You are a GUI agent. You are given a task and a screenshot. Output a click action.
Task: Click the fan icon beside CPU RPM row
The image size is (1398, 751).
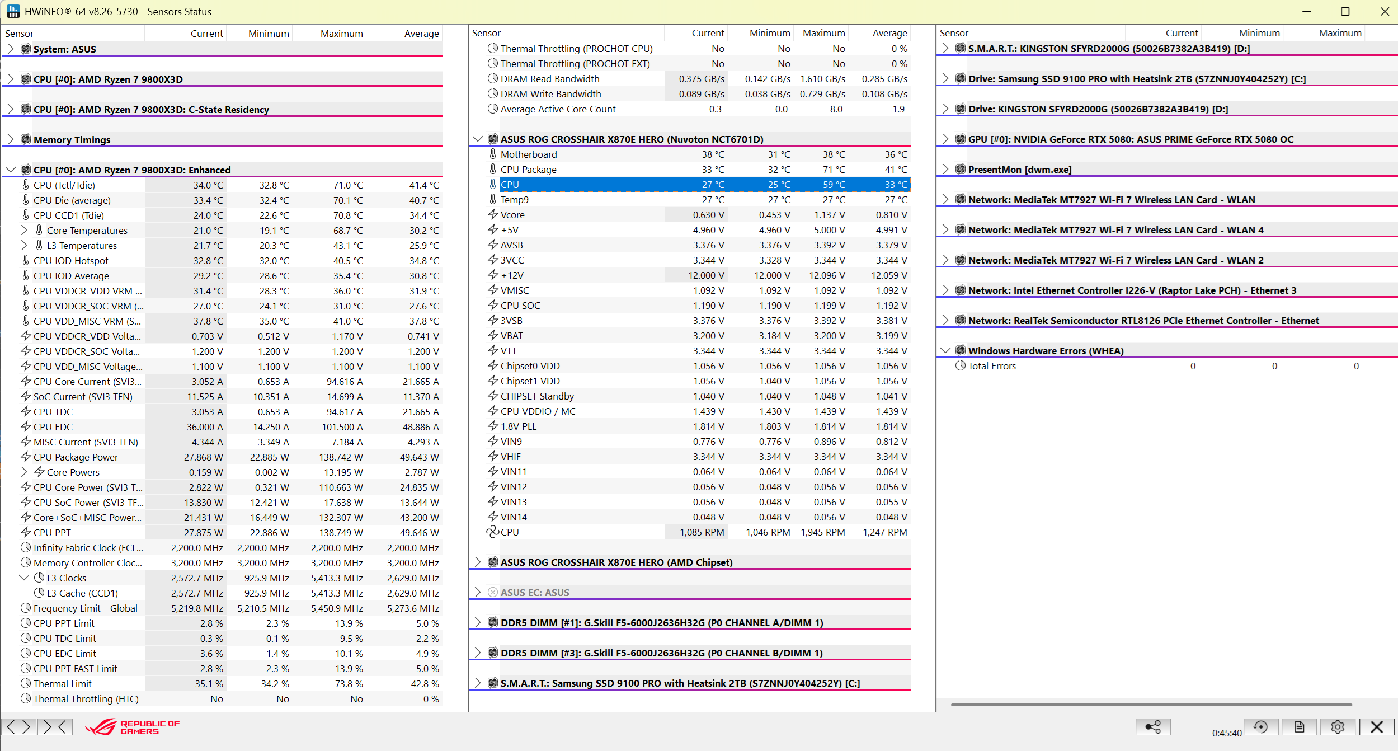click(x=493, y=532)
